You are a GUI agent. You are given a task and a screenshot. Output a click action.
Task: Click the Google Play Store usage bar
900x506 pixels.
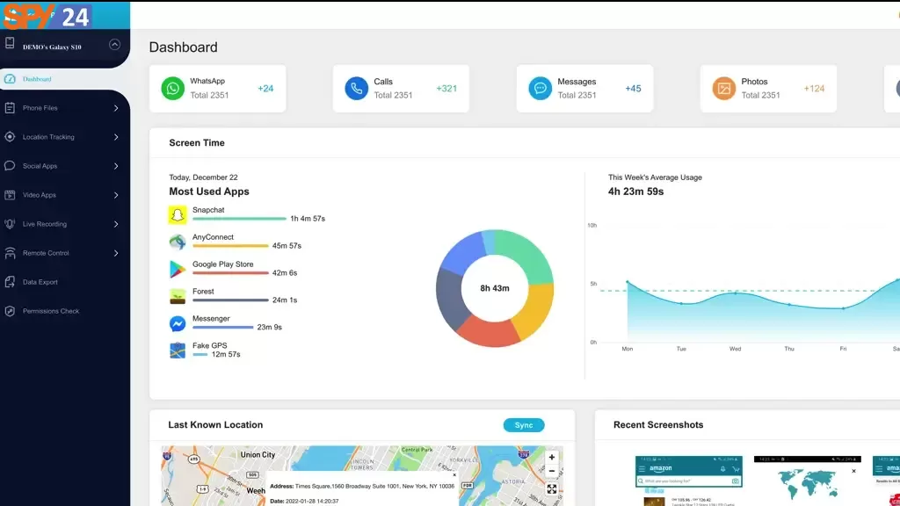tap(230, 272)
